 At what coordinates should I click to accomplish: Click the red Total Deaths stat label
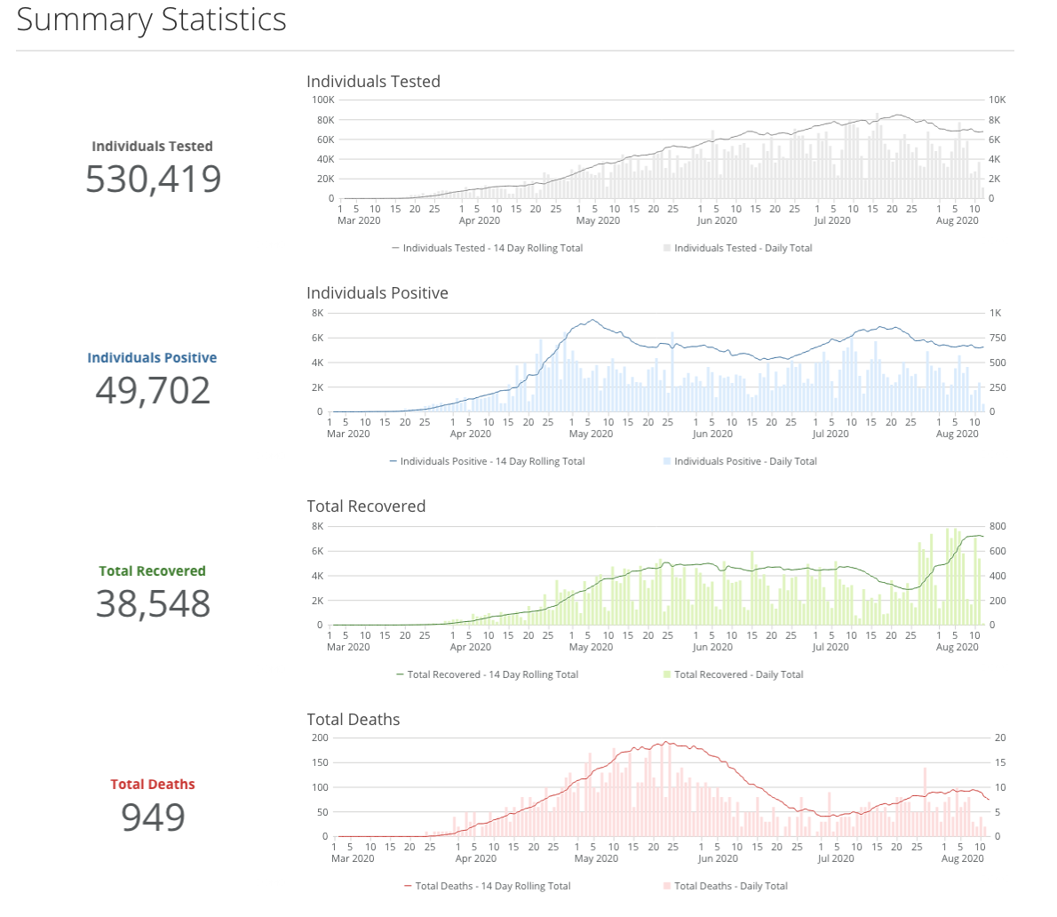pos(152,785)
